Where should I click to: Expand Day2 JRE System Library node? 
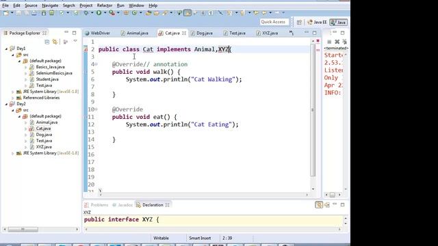tap(13, 153)
